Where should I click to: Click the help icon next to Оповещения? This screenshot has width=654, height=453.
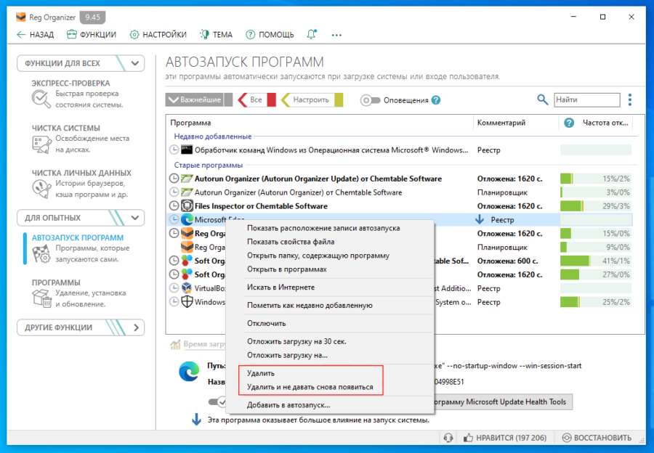[436, 100]
